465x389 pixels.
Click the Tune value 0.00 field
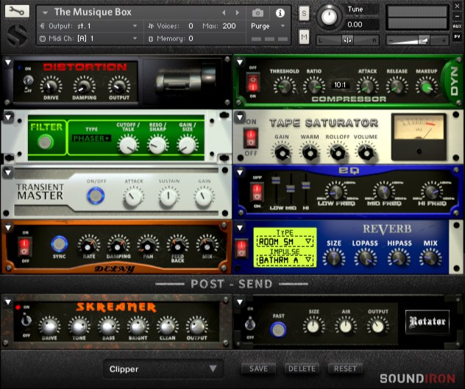(x=362, y=24)
